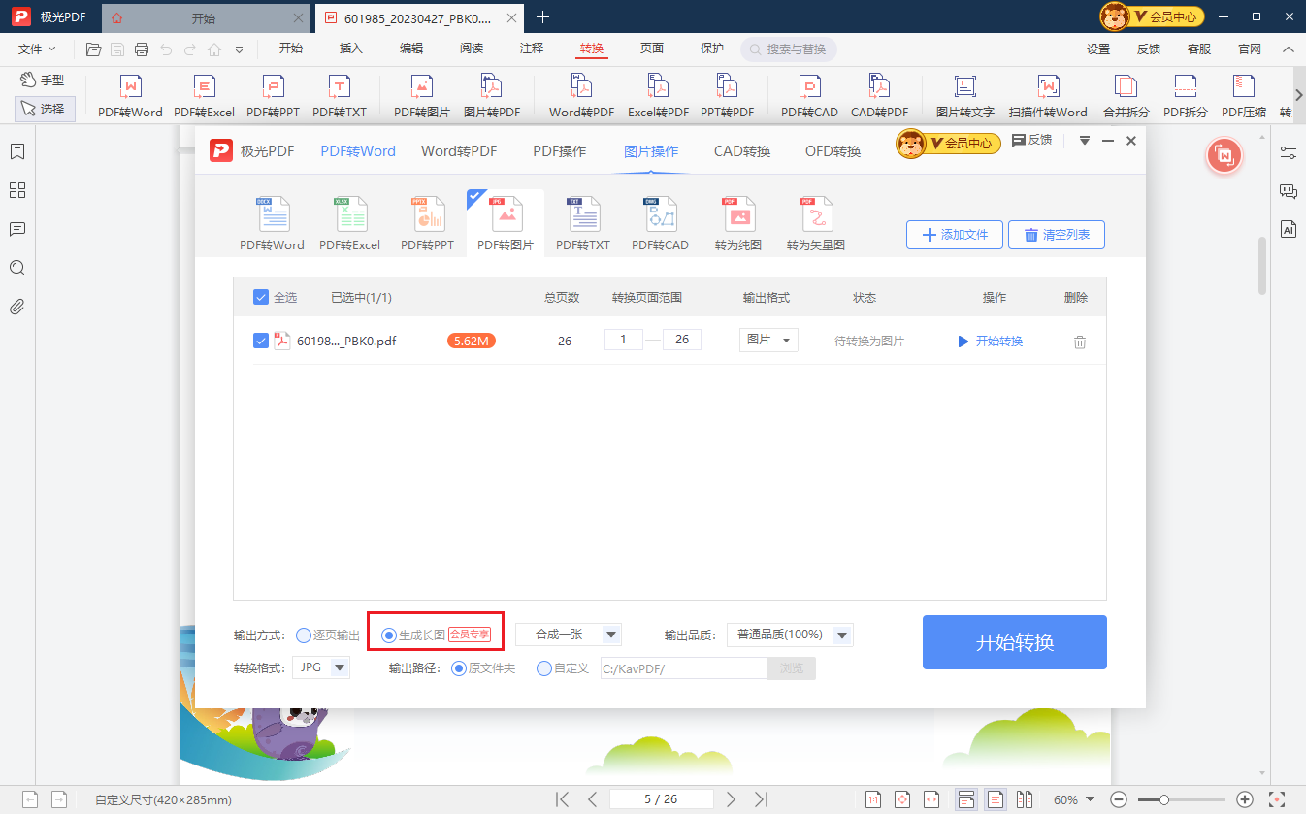This screenshot has height=814, width=1306.
Task: Click the 添加文件 button
Action: click(955, 235)
